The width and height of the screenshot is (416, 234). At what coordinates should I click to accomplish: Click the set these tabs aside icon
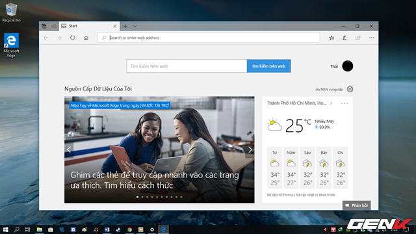point(54,26)
